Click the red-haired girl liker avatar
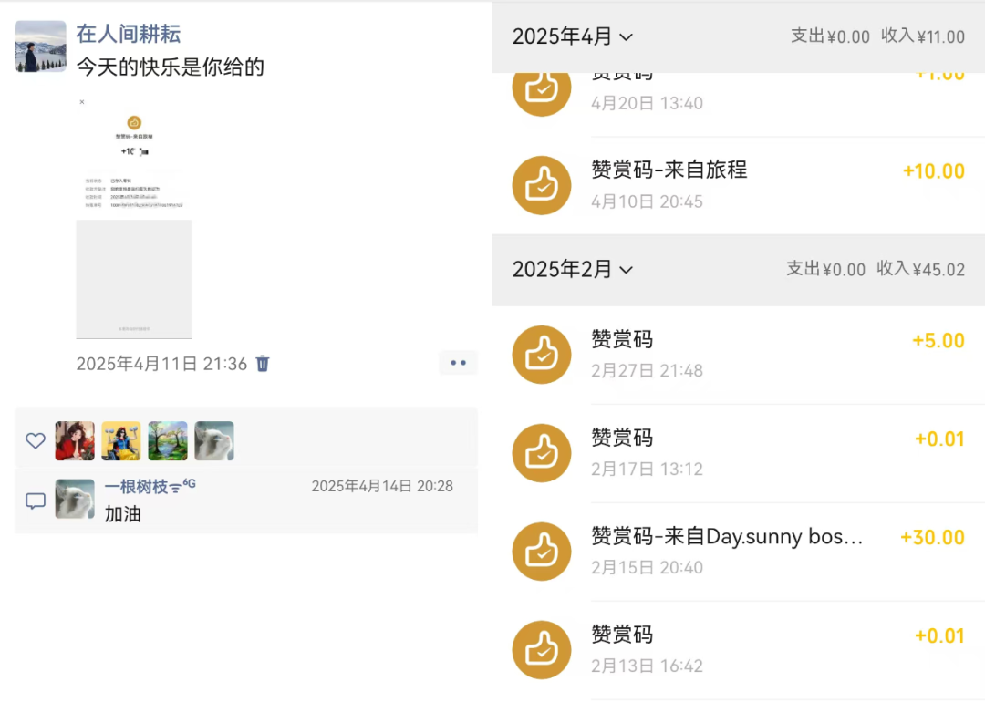 [75, 441]
